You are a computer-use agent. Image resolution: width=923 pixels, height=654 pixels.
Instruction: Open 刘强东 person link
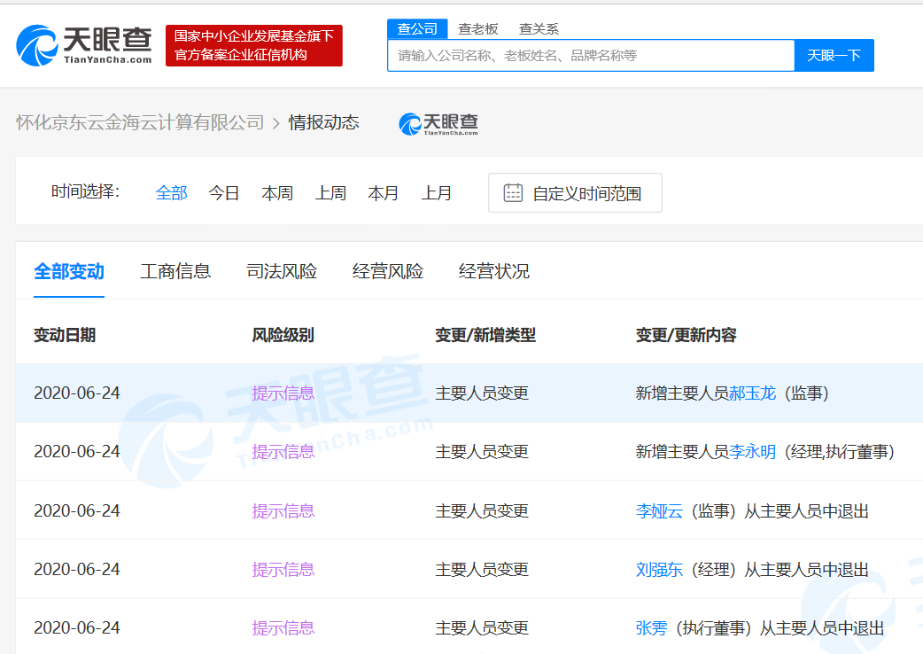[659, 570]
